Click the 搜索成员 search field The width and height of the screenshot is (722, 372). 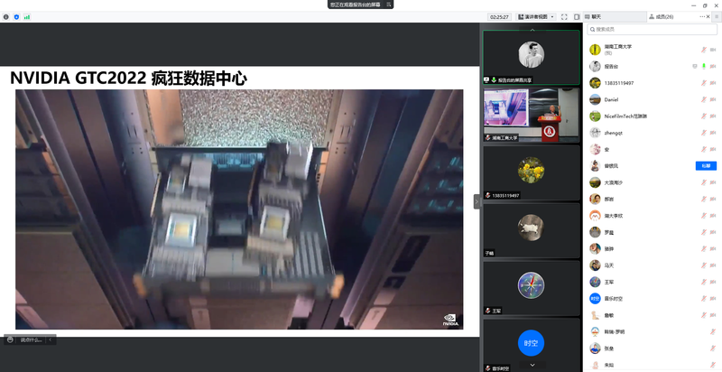(x=652, y=30)
